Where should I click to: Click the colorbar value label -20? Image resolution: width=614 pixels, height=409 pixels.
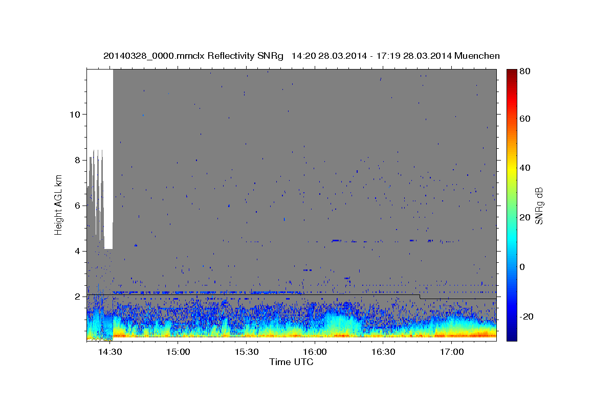[x=527, y=316]
